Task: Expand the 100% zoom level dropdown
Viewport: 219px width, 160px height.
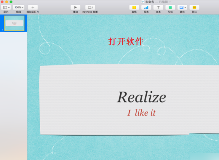Action: click(x=19, y=7)
